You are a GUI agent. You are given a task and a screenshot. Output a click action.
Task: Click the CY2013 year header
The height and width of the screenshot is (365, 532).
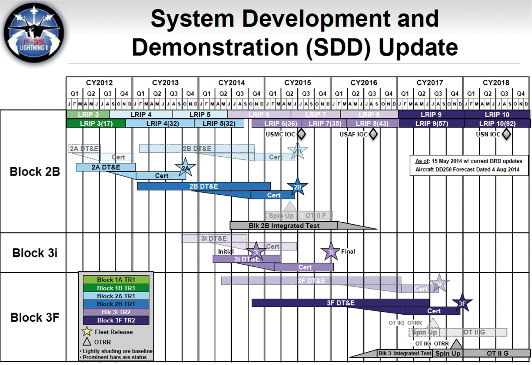(165, 83)
